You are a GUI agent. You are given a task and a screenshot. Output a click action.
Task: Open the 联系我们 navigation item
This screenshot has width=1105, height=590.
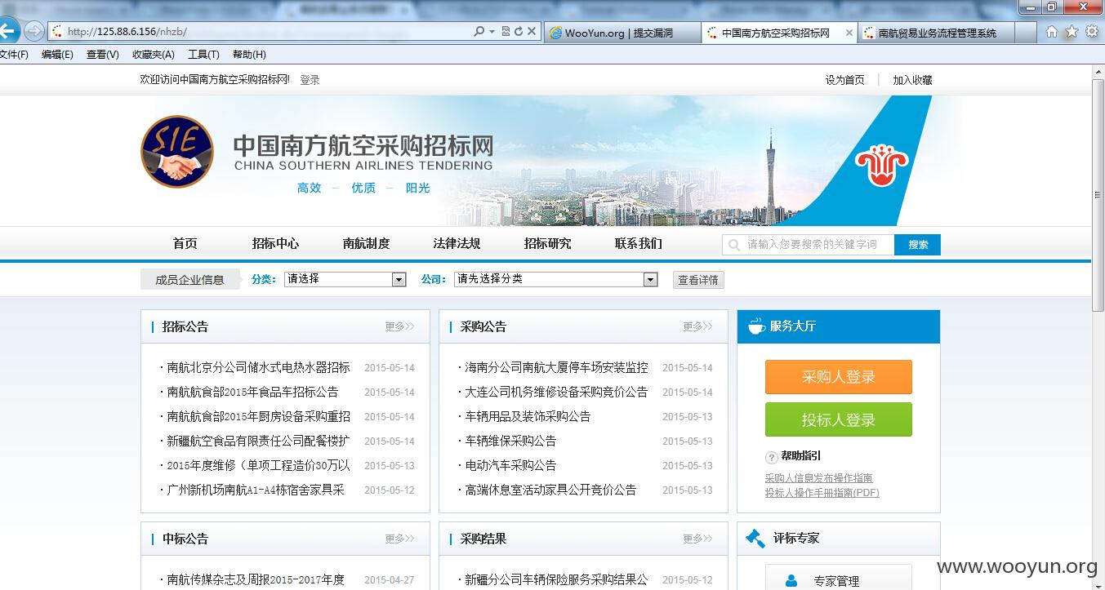pyautogui.click(x=638, y=243)
